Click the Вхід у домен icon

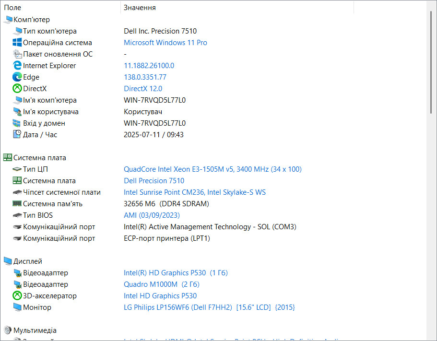[x=17, y=123]
